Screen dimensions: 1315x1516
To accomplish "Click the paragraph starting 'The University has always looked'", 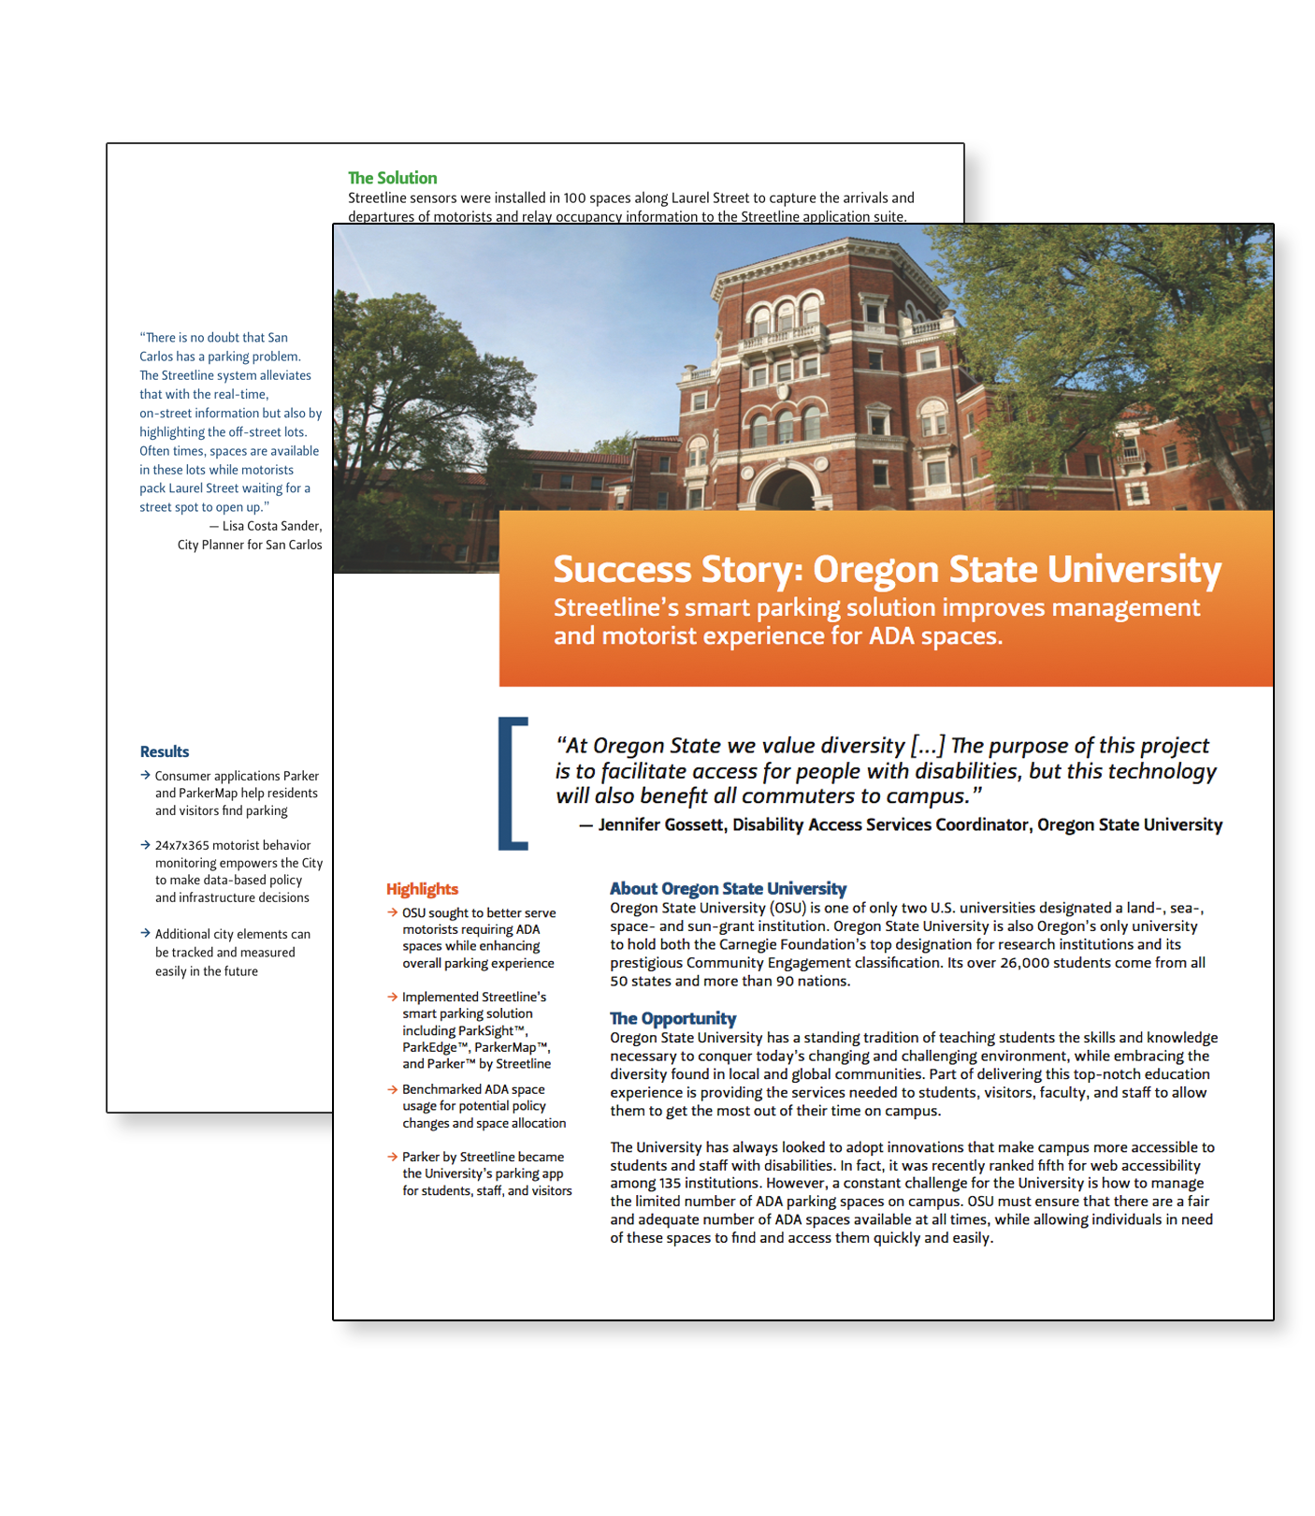I will pyautogui.click(x=912, y=1192).
